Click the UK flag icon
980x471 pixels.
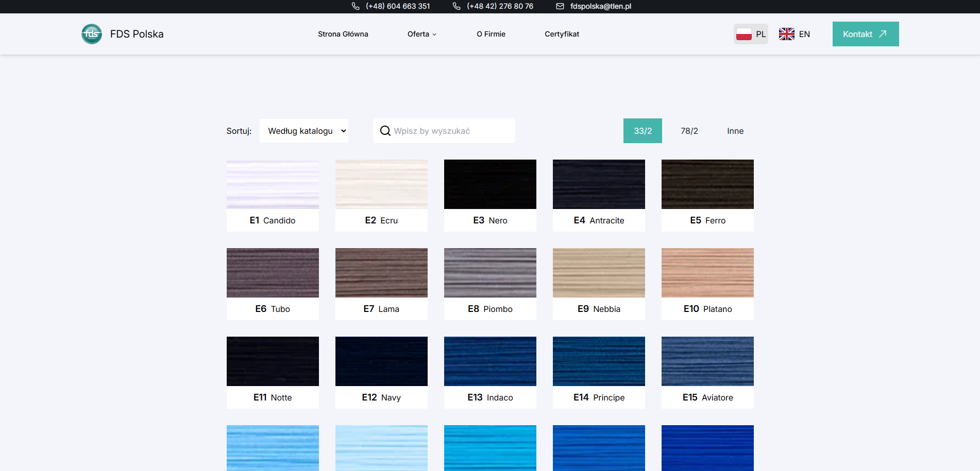click(x=787, y=34)
